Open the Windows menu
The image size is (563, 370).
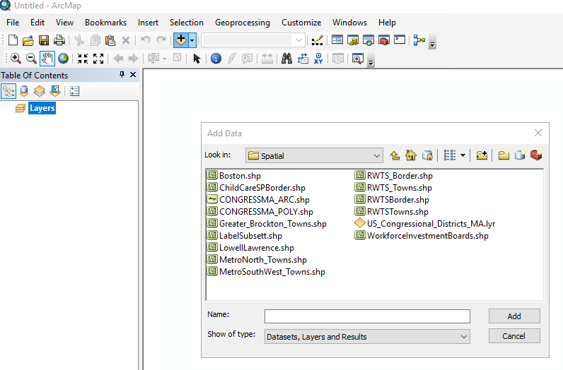pos(349,22)
